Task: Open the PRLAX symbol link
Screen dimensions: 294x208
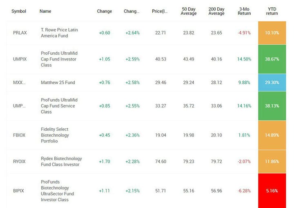Action: click(20, 33)
